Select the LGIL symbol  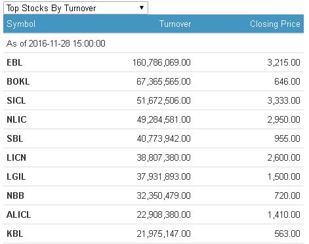16,176
